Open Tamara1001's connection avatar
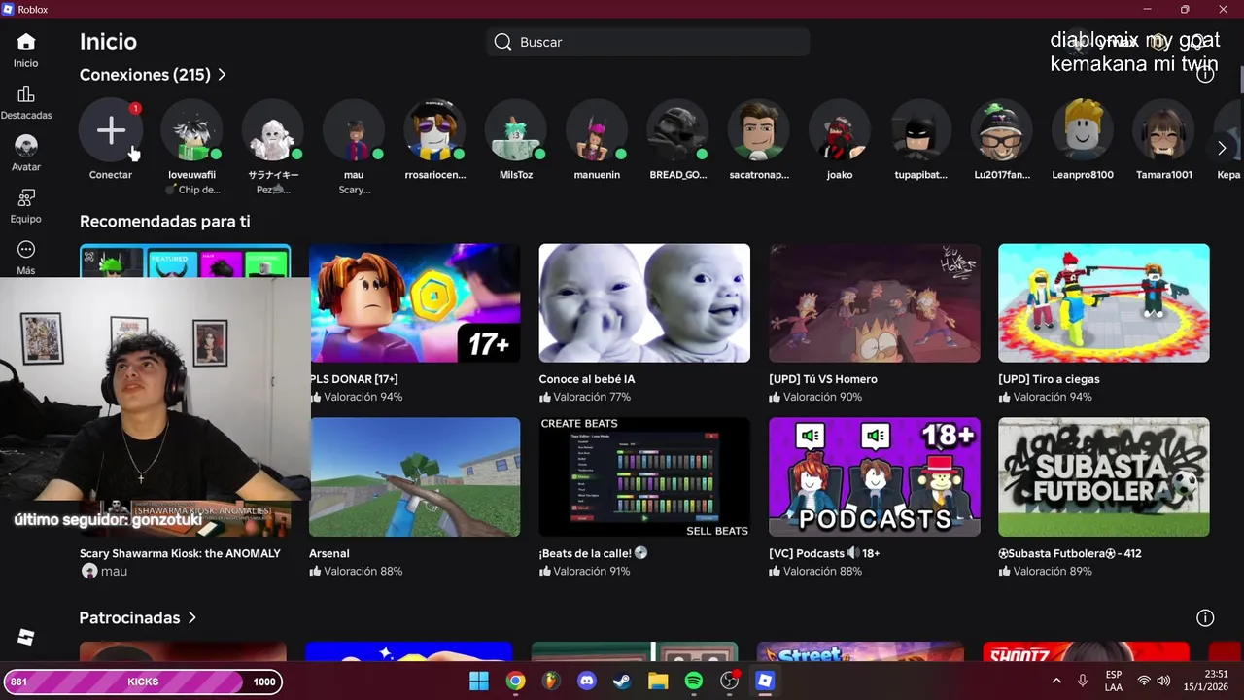The image size is (1244, 700). [1163, 130]
